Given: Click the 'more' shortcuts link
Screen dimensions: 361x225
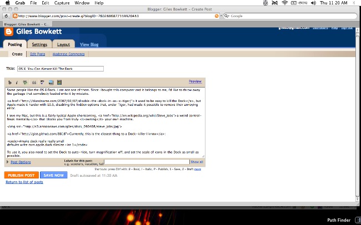Looking at the screenshot, I should (198, 169).
